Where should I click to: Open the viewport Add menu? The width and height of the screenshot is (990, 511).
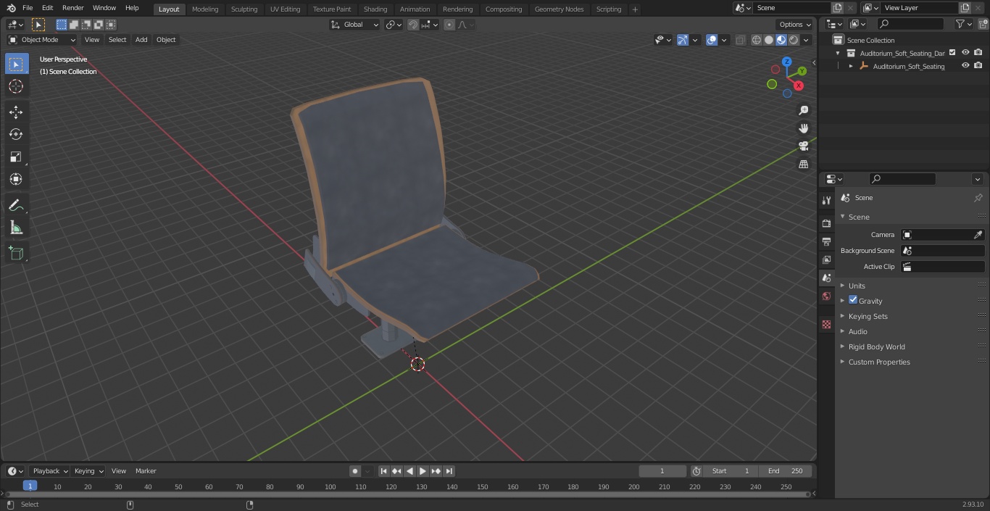(x=141, y=40)
